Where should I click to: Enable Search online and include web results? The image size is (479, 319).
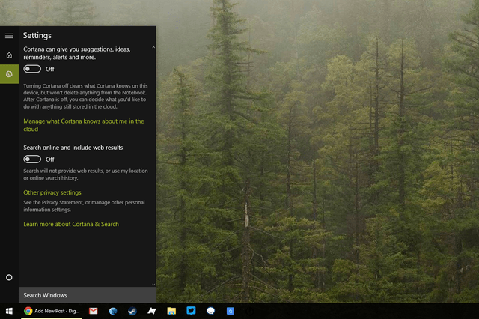pyautogui.click(x=32, y=159)
